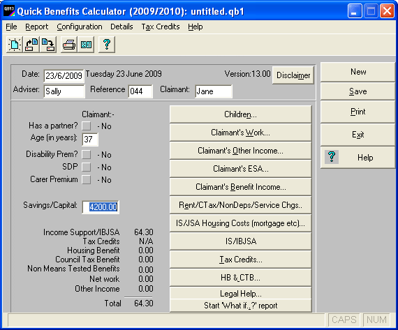Screen dimensions: 398x330
Task: Click the NUM status bar indicator
Action: 376,320
